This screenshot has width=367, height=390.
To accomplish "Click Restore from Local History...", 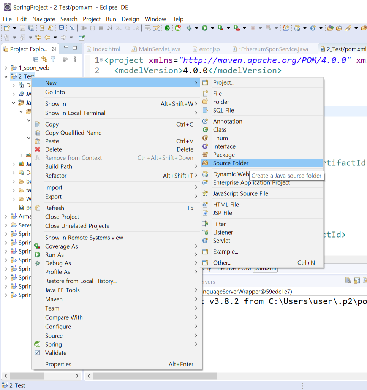I will (x=116, y=281).
